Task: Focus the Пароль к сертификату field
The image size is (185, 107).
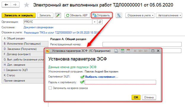Action: pos(120,82)
